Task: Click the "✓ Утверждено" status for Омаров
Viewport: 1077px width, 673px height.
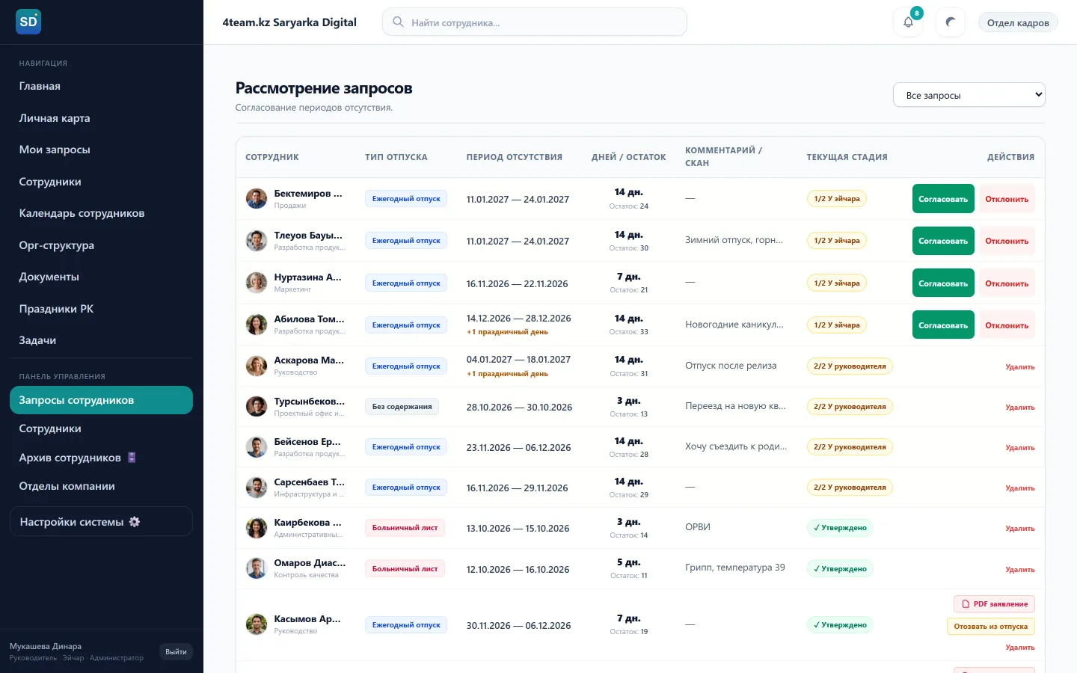Action: (x=840, y=569)
